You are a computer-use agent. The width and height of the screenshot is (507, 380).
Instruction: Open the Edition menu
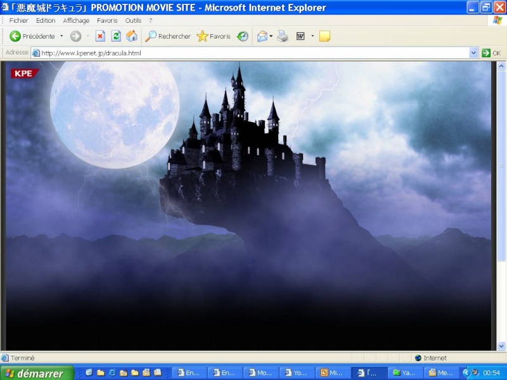click(46, 20)
